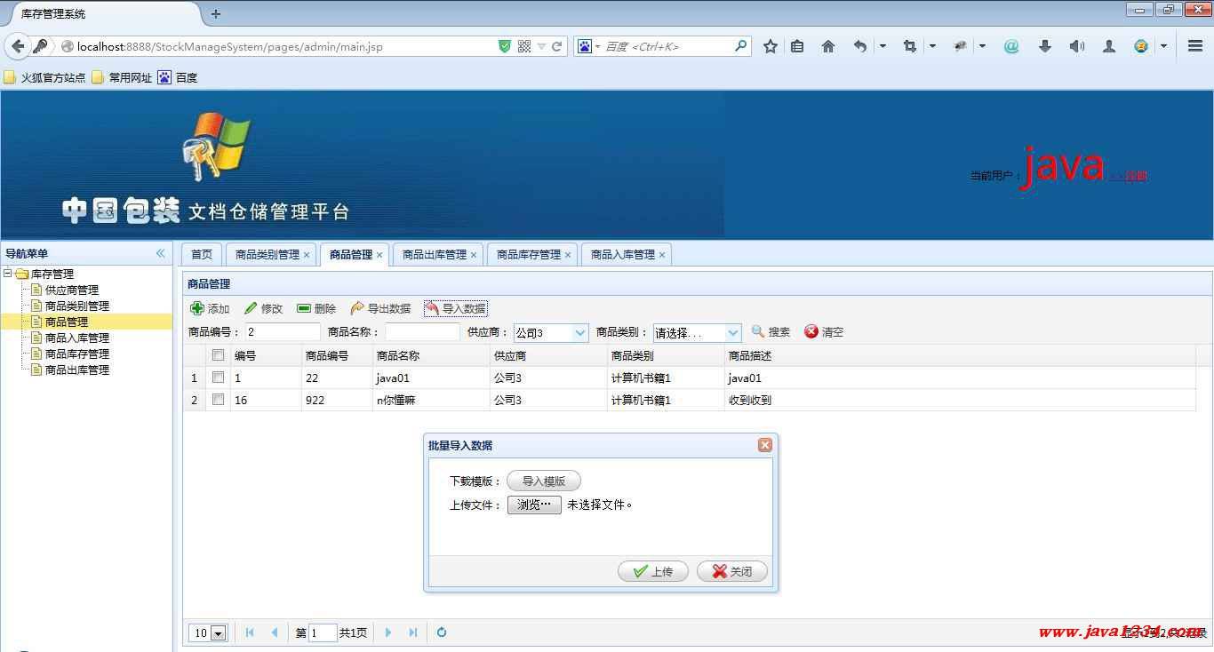Click Export Data (导出数据) icon
Screen dimensions: 1214x652
pos(357,308)
